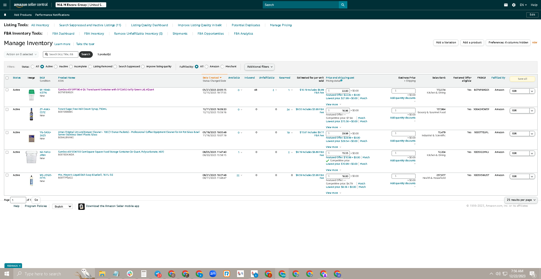This screenshot has height=279, width=541.
Task: Expand the Additional filters dropdown
Action: click(259, 67)
